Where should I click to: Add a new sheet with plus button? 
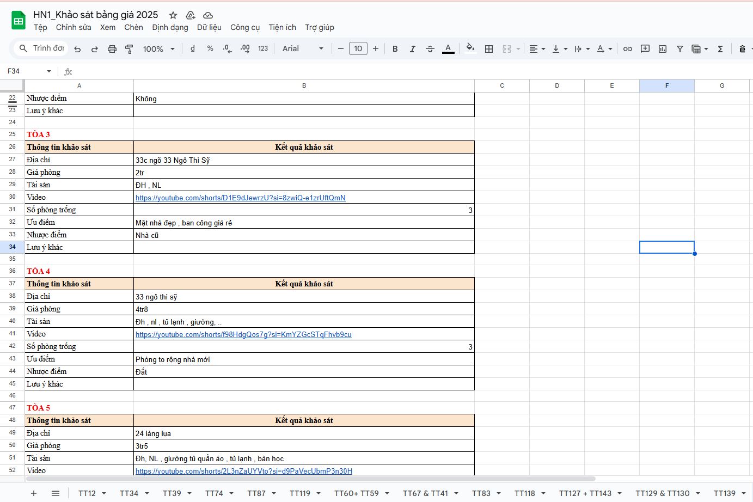click(x=34, y=493)
